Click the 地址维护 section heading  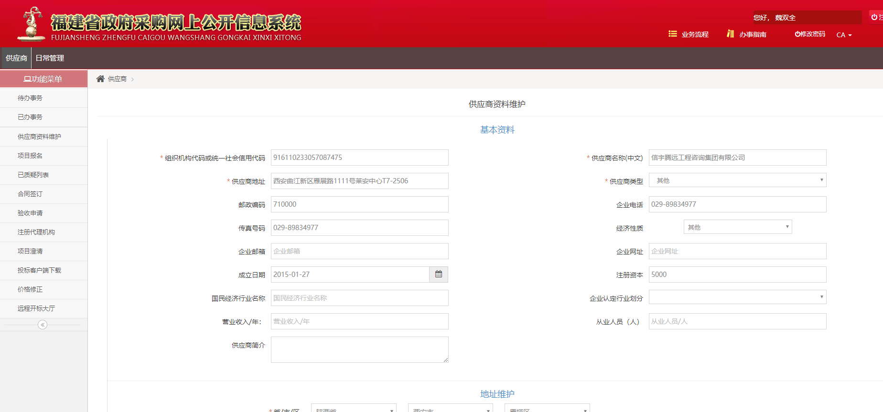[497, 394]
